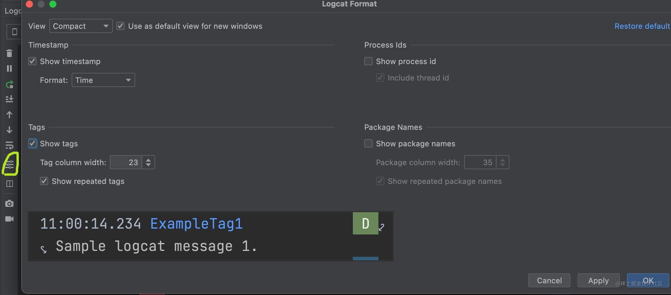Enable Show process id
The width and height of the screenshot is (671, 295).
pos(368,61)
